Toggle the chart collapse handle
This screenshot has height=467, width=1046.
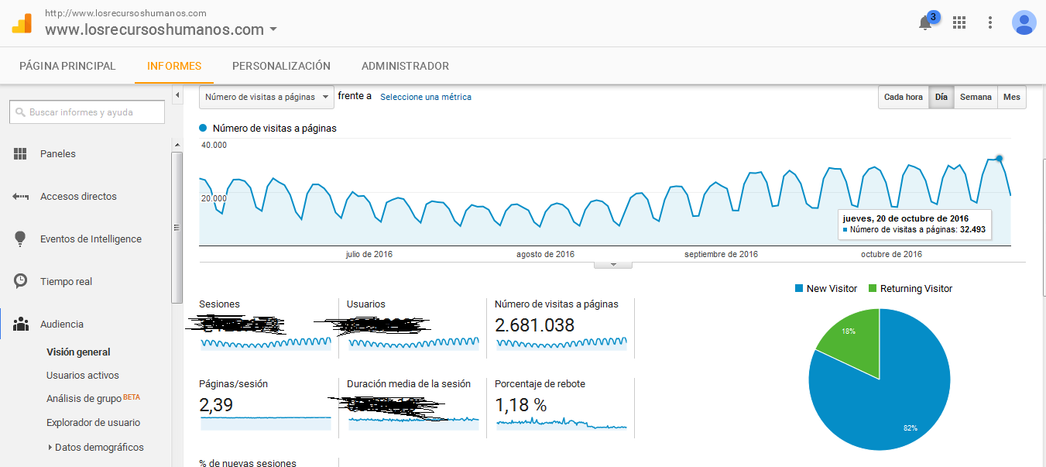tap(613, 265)
